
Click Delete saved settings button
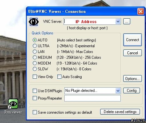point(120,112)
